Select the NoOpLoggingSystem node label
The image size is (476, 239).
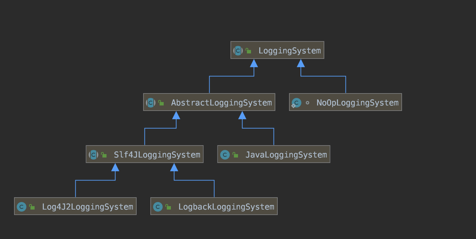[358, 103]
